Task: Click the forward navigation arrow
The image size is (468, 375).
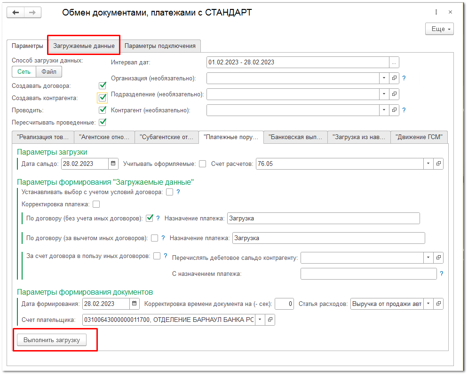Action: point(32,13)
